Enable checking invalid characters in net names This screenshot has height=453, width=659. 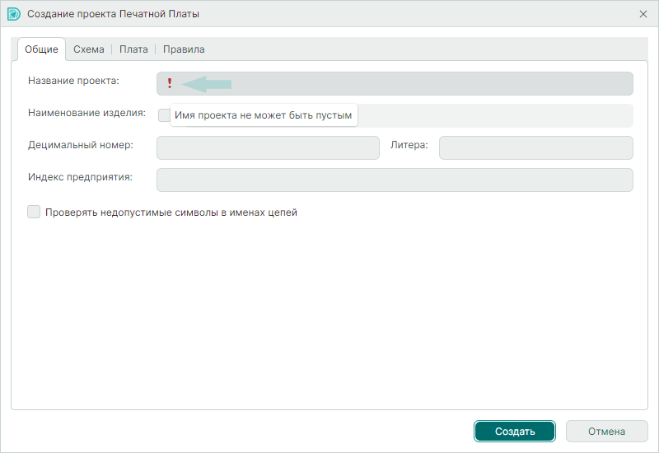tap(34, 212)
